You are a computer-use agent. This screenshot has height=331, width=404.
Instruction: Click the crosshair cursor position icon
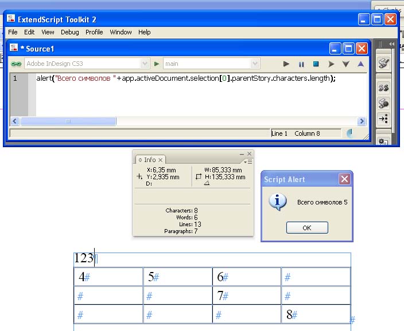click(x=139, y=176)
